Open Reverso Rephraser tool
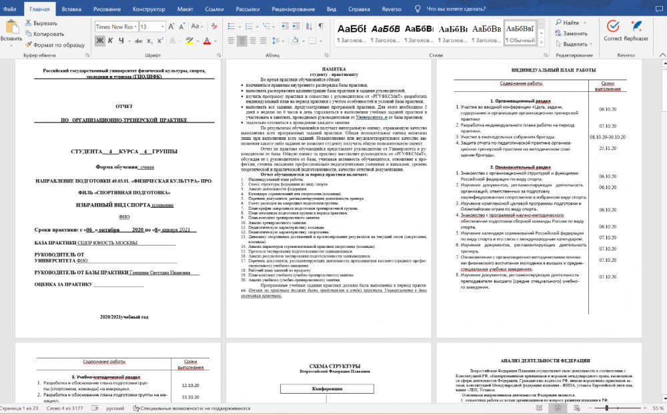 click(636, 30)
